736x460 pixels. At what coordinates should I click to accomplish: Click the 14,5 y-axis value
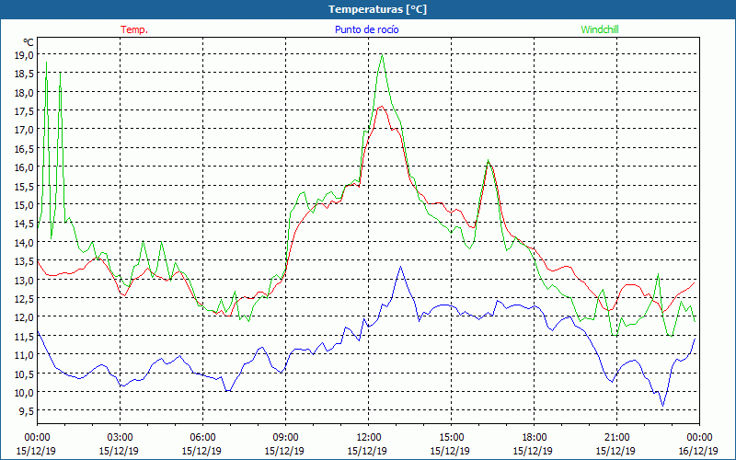[25, 224]
